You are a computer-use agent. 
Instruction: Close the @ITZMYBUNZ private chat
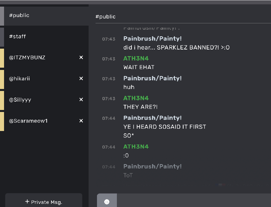[81, 57]
